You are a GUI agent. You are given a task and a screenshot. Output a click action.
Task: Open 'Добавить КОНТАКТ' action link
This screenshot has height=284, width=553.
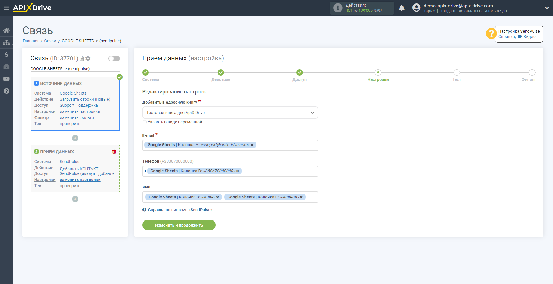pyautogui.click(x=79, y=169)
